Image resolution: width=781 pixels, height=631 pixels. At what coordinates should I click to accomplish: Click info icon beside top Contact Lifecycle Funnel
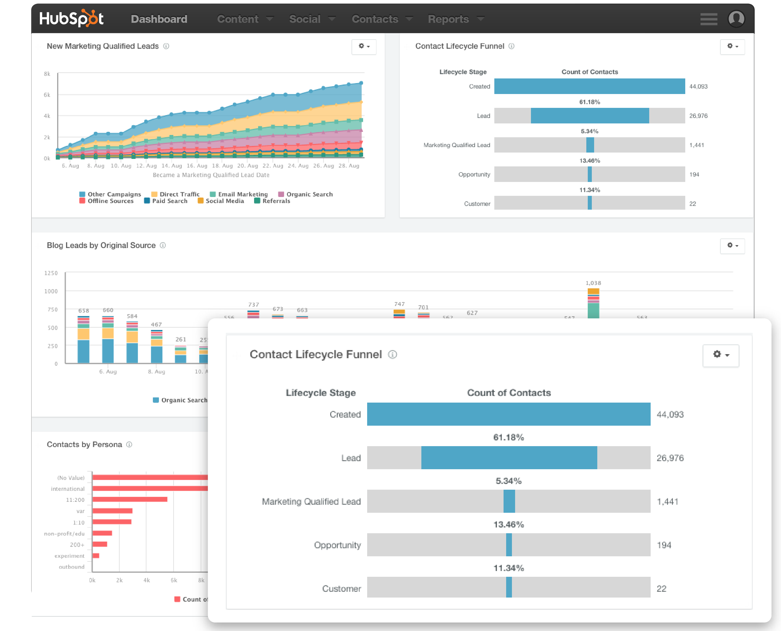(x=511, y=46)
